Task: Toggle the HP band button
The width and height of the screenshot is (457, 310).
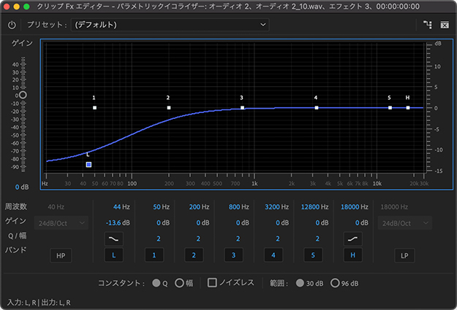Action: pos(61,255)
